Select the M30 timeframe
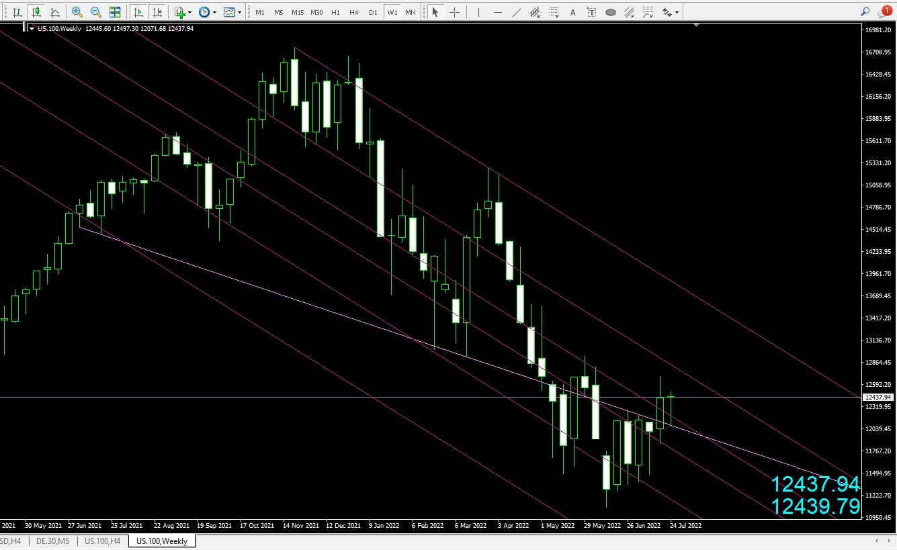Viewport: 897px width, 550px height. point(317,12)
